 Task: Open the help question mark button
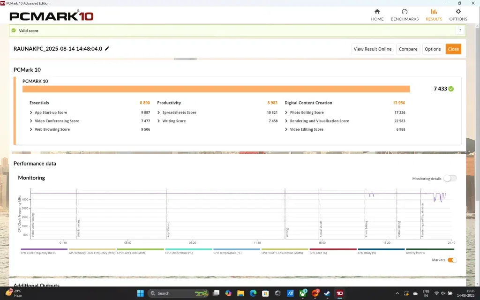[x=460, y=30]
